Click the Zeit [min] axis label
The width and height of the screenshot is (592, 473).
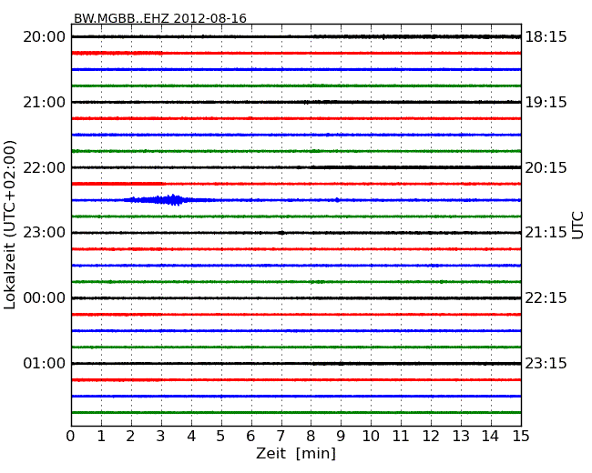[296, 453]
